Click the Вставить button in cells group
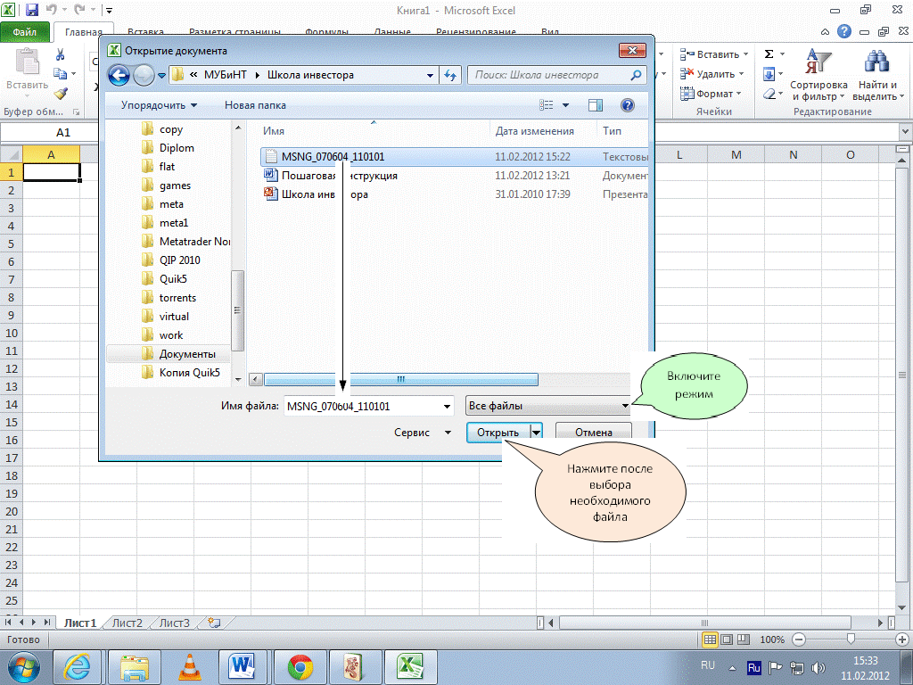The width and height of the screenshot is (913, 685). tap(714, 54)
